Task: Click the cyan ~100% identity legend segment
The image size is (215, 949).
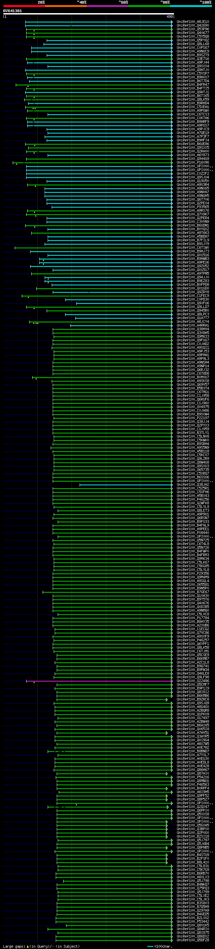Action: point(191,6)
